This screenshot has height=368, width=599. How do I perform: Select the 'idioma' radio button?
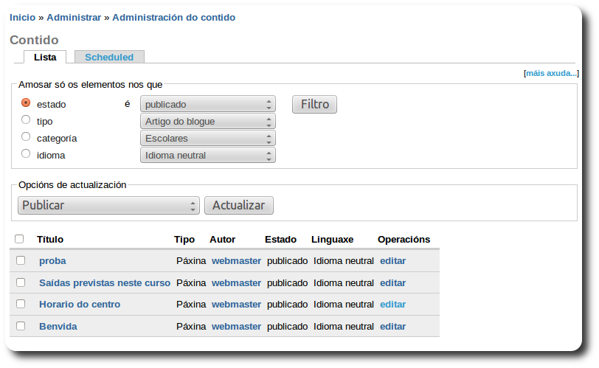click(x=26, y=153)
